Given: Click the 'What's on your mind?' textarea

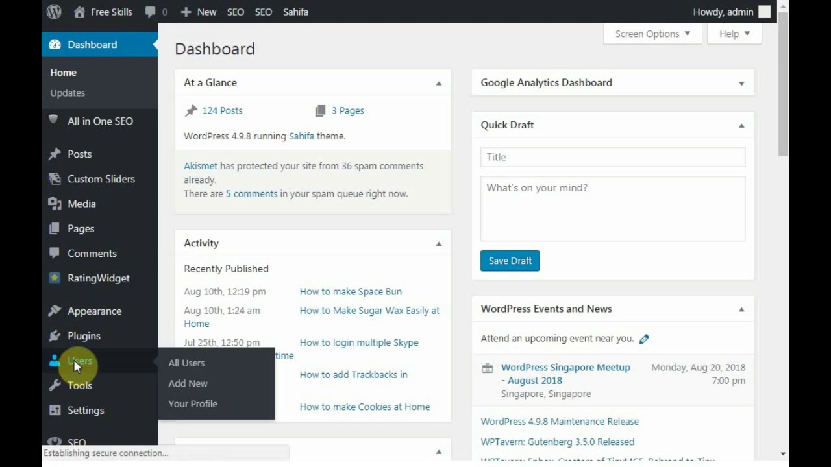Looking at the screenshot, I should 613,209.
